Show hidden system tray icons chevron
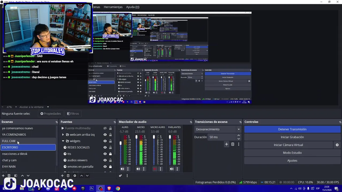342x192 pixels. coord(291,189)
